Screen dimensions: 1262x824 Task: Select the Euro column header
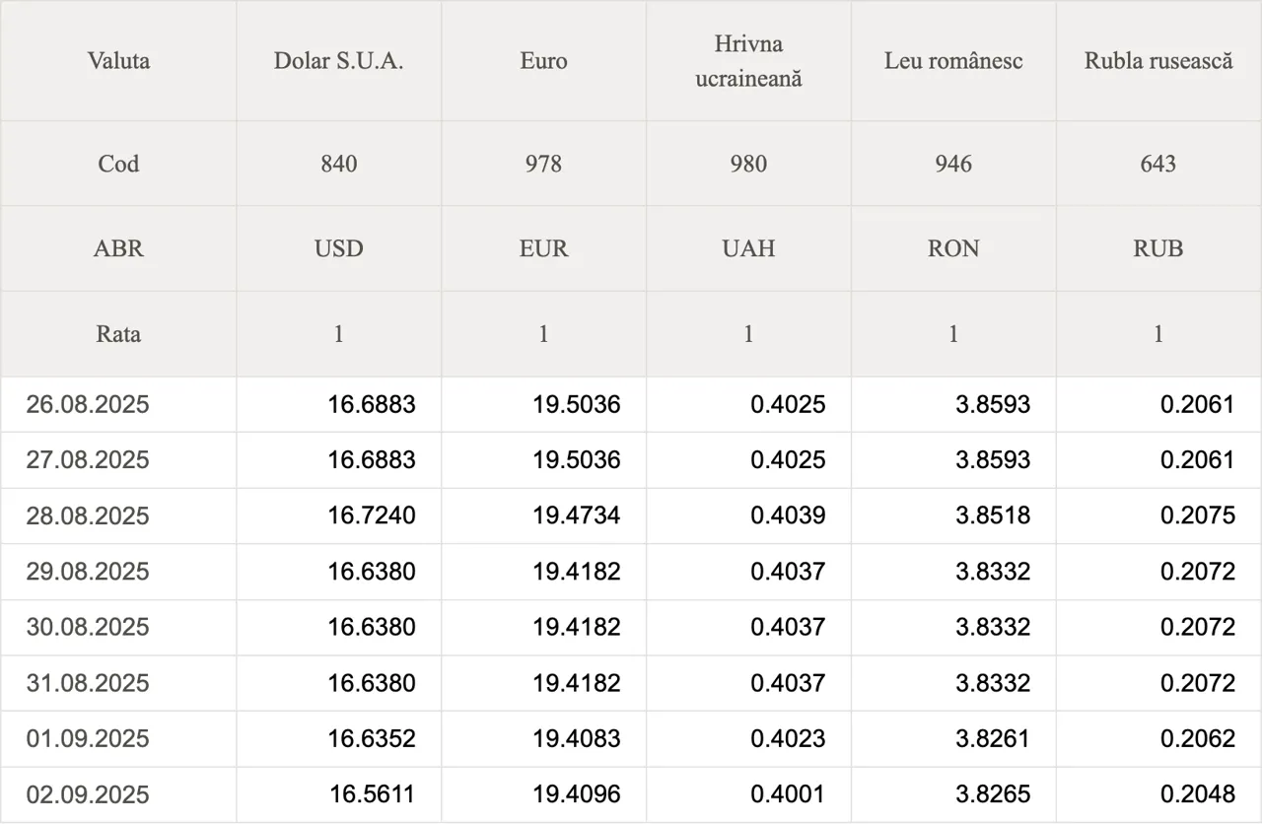point(544,61)
